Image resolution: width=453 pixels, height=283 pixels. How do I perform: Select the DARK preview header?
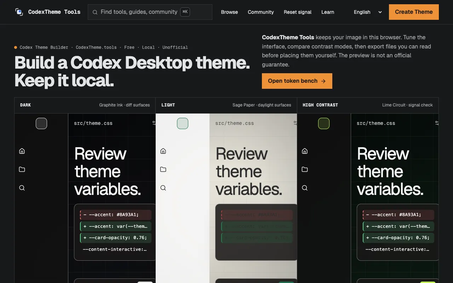(85, 105)
